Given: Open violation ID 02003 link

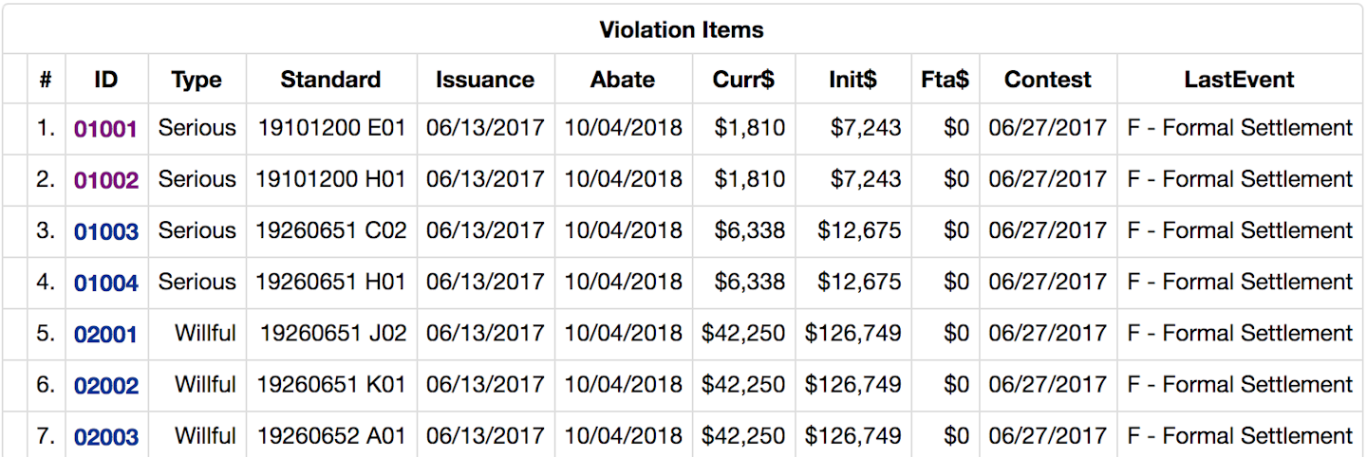Looking at the screenshot, I should click(x=106, y=437).
